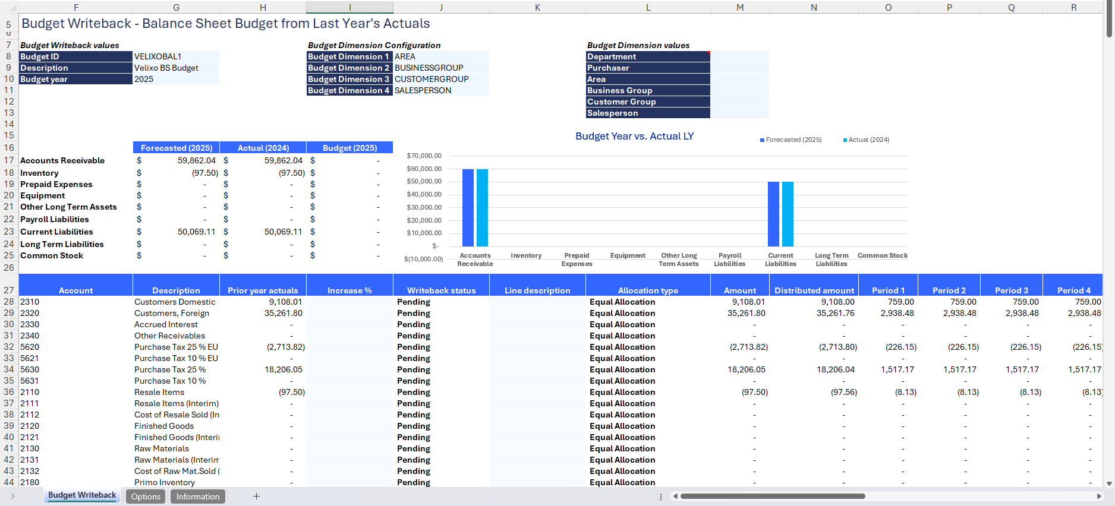This screenshot has width=1115, height=506.
Task: Select SALESPERSON dimension cell
Action: [x=441, y=90]
